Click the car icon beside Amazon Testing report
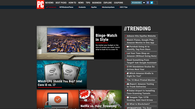 pyautogui.click(x=128, y=84)
